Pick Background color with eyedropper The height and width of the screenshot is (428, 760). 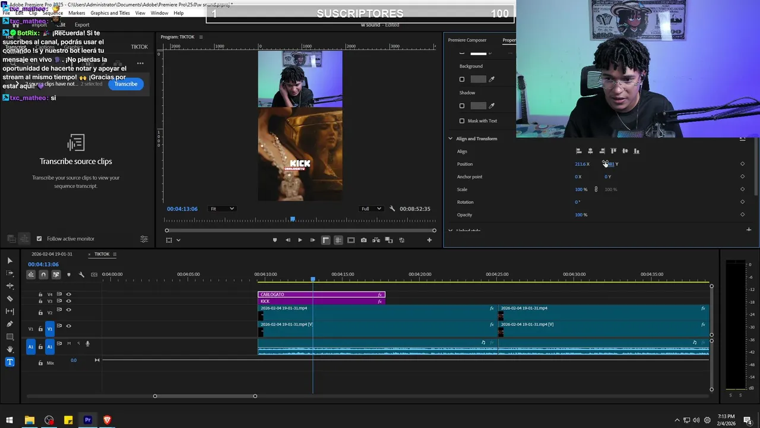(492, 79)
